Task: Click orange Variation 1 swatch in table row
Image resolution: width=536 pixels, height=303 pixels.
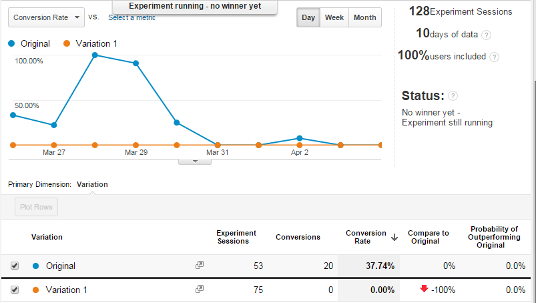Action: [x=36, y=290]
